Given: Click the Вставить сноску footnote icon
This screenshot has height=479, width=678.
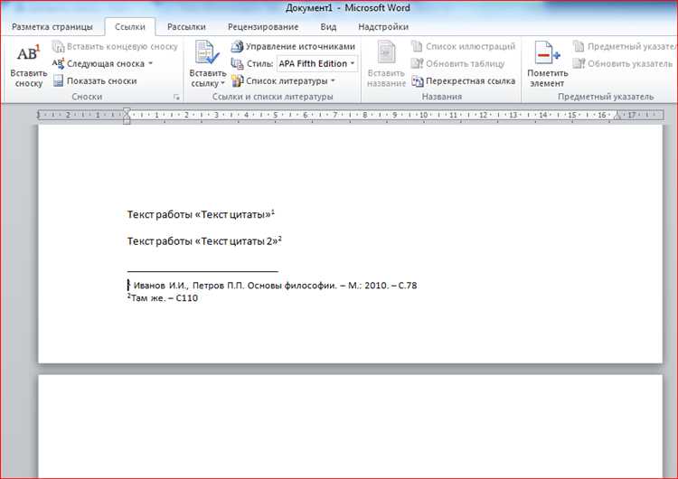Looking at the screenshot, I should (28, 54).
